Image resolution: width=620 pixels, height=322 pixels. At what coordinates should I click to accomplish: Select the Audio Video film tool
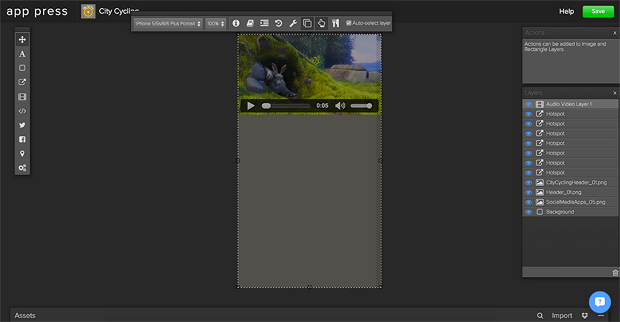pyautogui.click(x=22, y=97)
